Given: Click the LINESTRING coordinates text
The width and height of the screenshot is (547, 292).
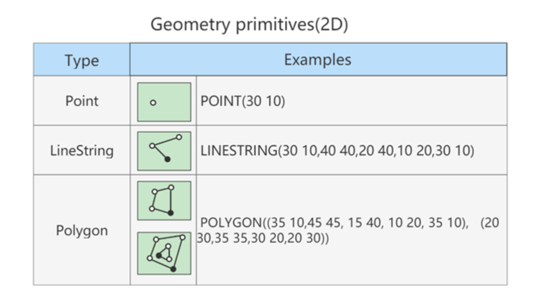Looking at the screenshot, I should (x=337, y=150).
